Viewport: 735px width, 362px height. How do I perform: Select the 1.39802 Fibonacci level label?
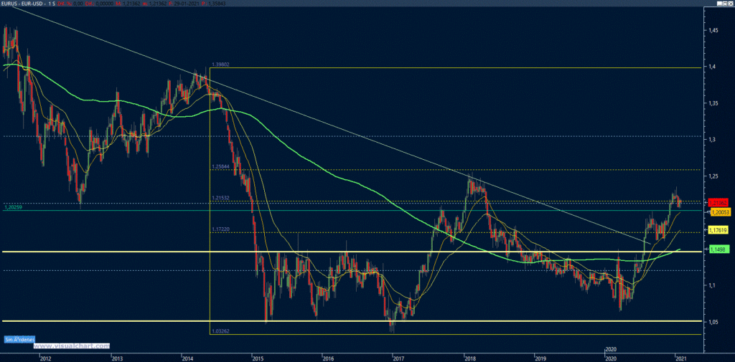(220, 65)
